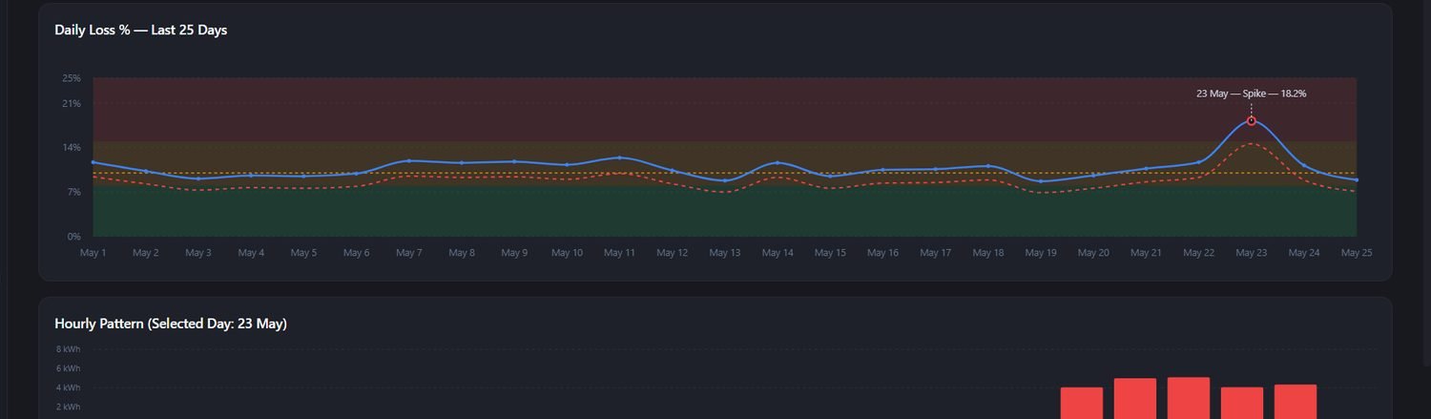
Task: Click the 2 kWh axis label
Action: pos(68,407)
